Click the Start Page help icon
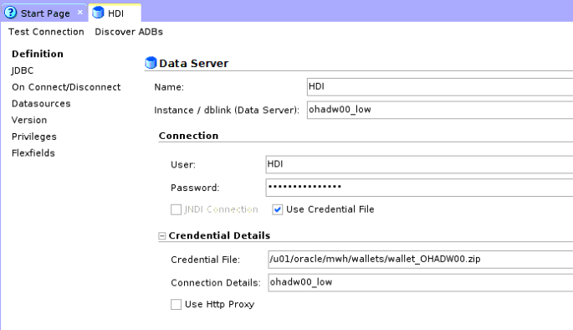The width and height of the screenshot is (573, 330). 11,13
